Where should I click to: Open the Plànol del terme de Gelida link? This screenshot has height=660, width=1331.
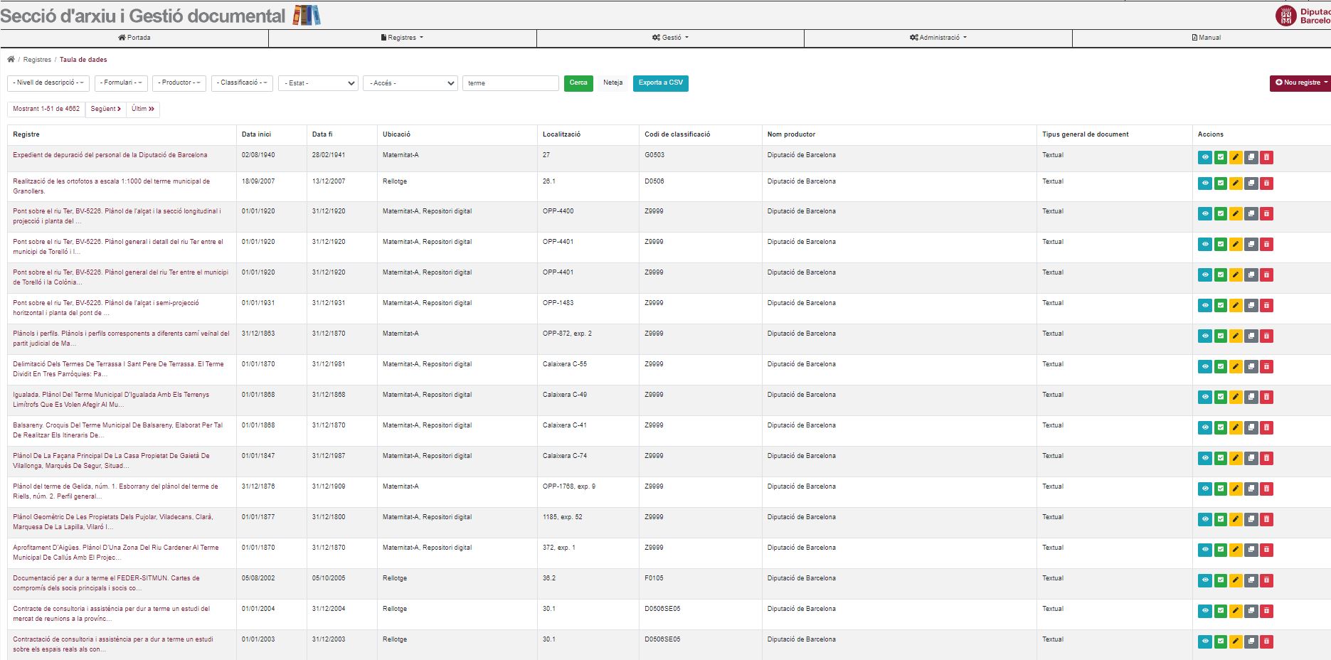pyautogui.click(x=115, y=491)
